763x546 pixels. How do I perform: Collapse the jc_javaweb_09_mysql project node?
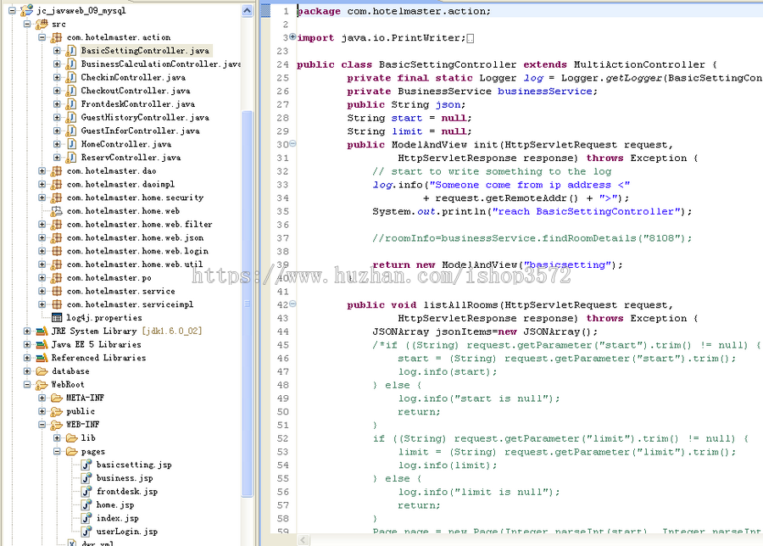point(12,10)
